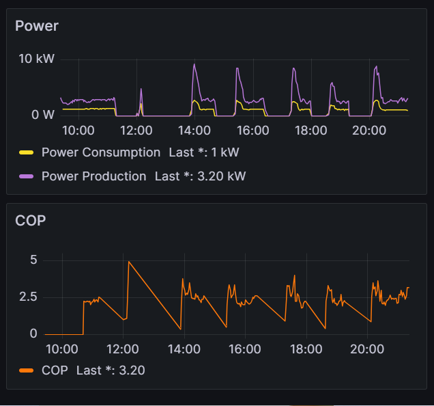Click the 12:00 time label in COP chart
Viewport: 434px width, 406px height.
point(123,349)
